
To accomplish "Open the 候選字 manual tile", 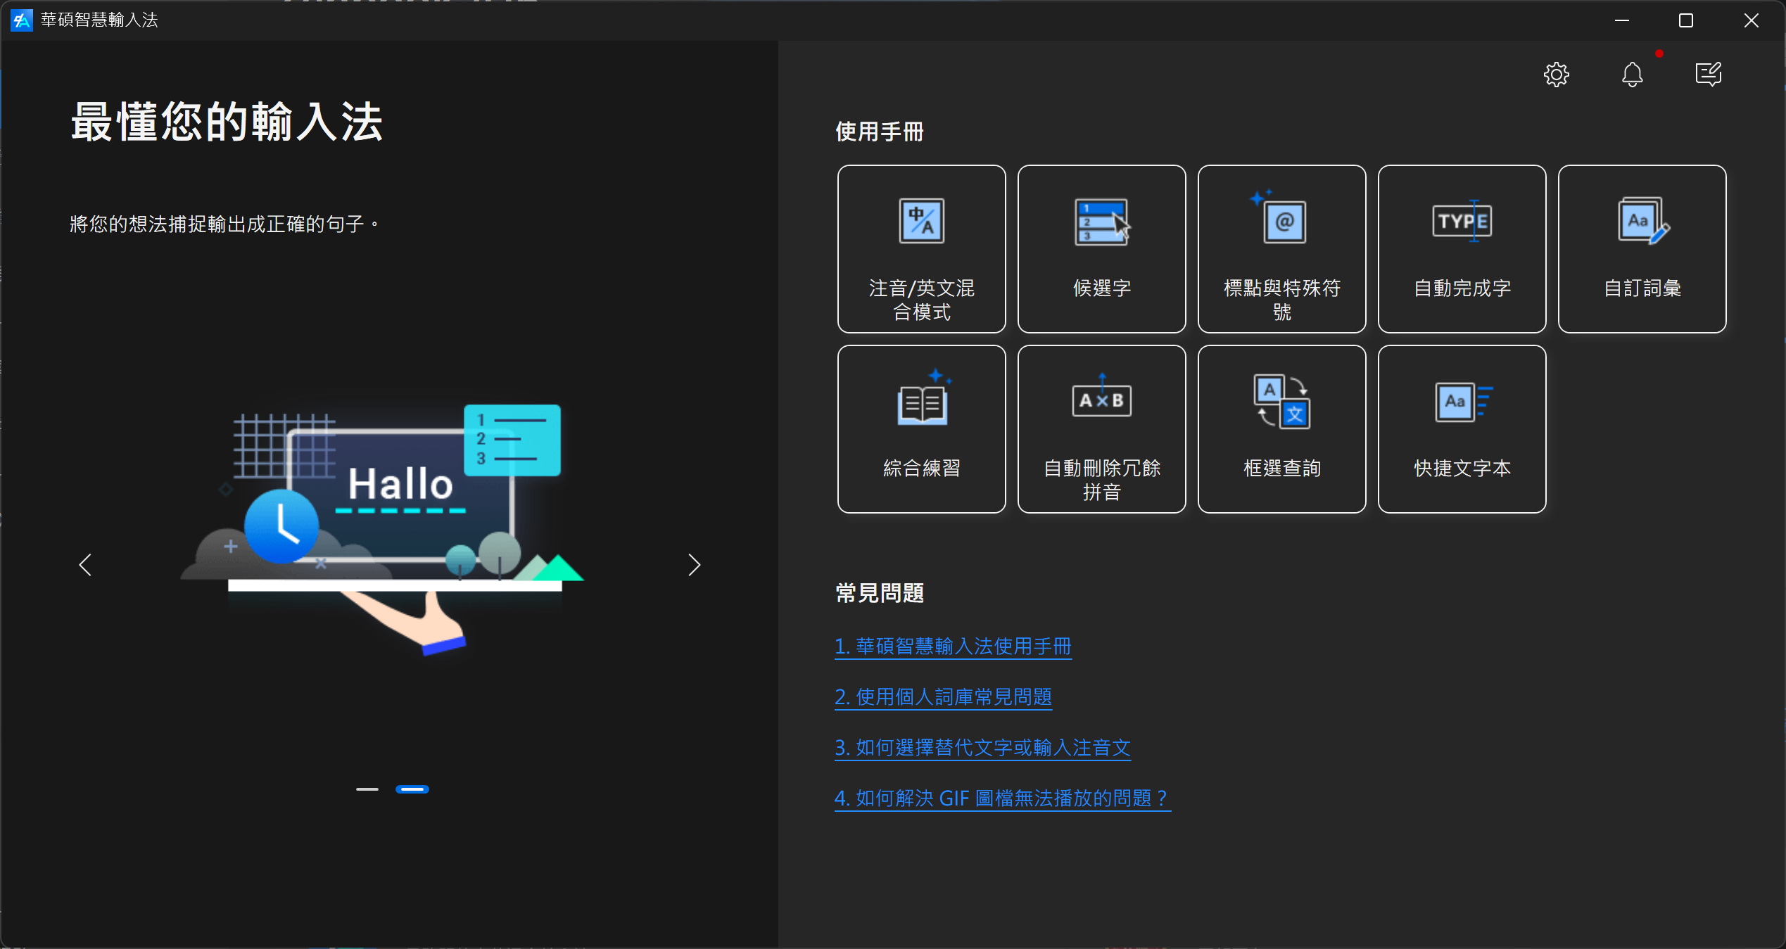I will point(1101,249).
